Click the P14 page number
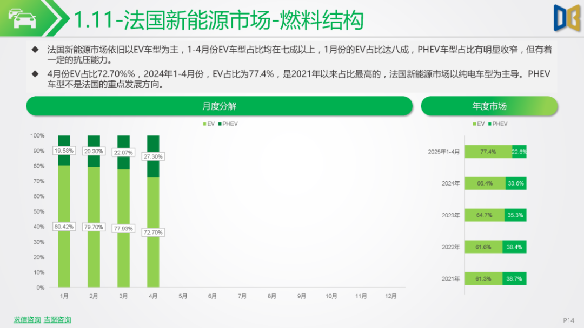Viewport: 584px width, 328px height. (569, 320)
